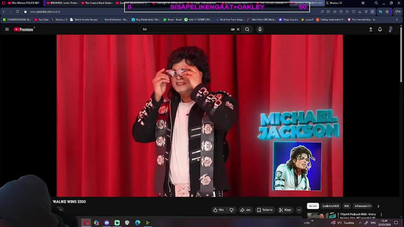This screenshot has width=404, height=227.
Task: Open the 'uuno.fi' bookmark
Action: coord(307,20)
